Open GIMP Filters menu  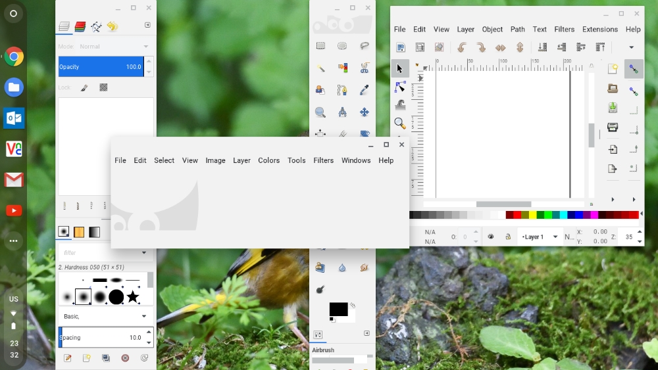pos(324,160)
